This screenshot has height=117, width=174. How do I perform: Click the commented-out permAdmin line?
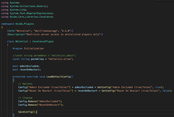pyautogui.click(x=44, y=55)
